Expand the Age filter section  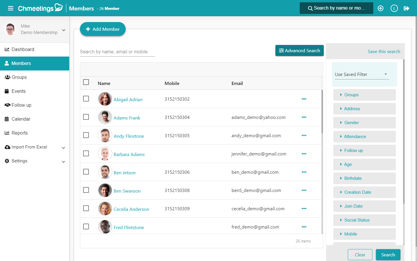(364, 164)
